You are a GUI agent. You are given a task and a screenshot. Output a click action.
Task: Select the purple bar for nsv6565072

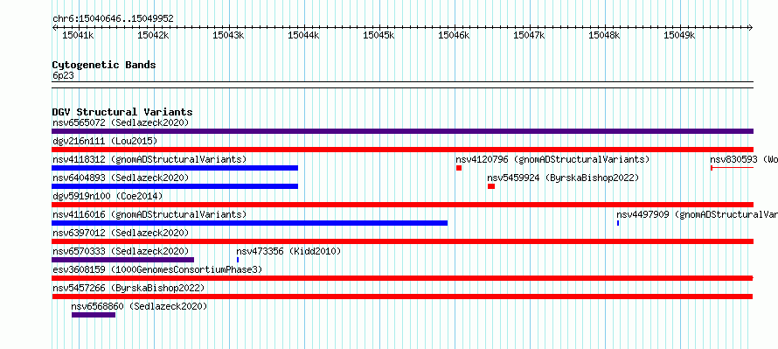click(402, 131)
